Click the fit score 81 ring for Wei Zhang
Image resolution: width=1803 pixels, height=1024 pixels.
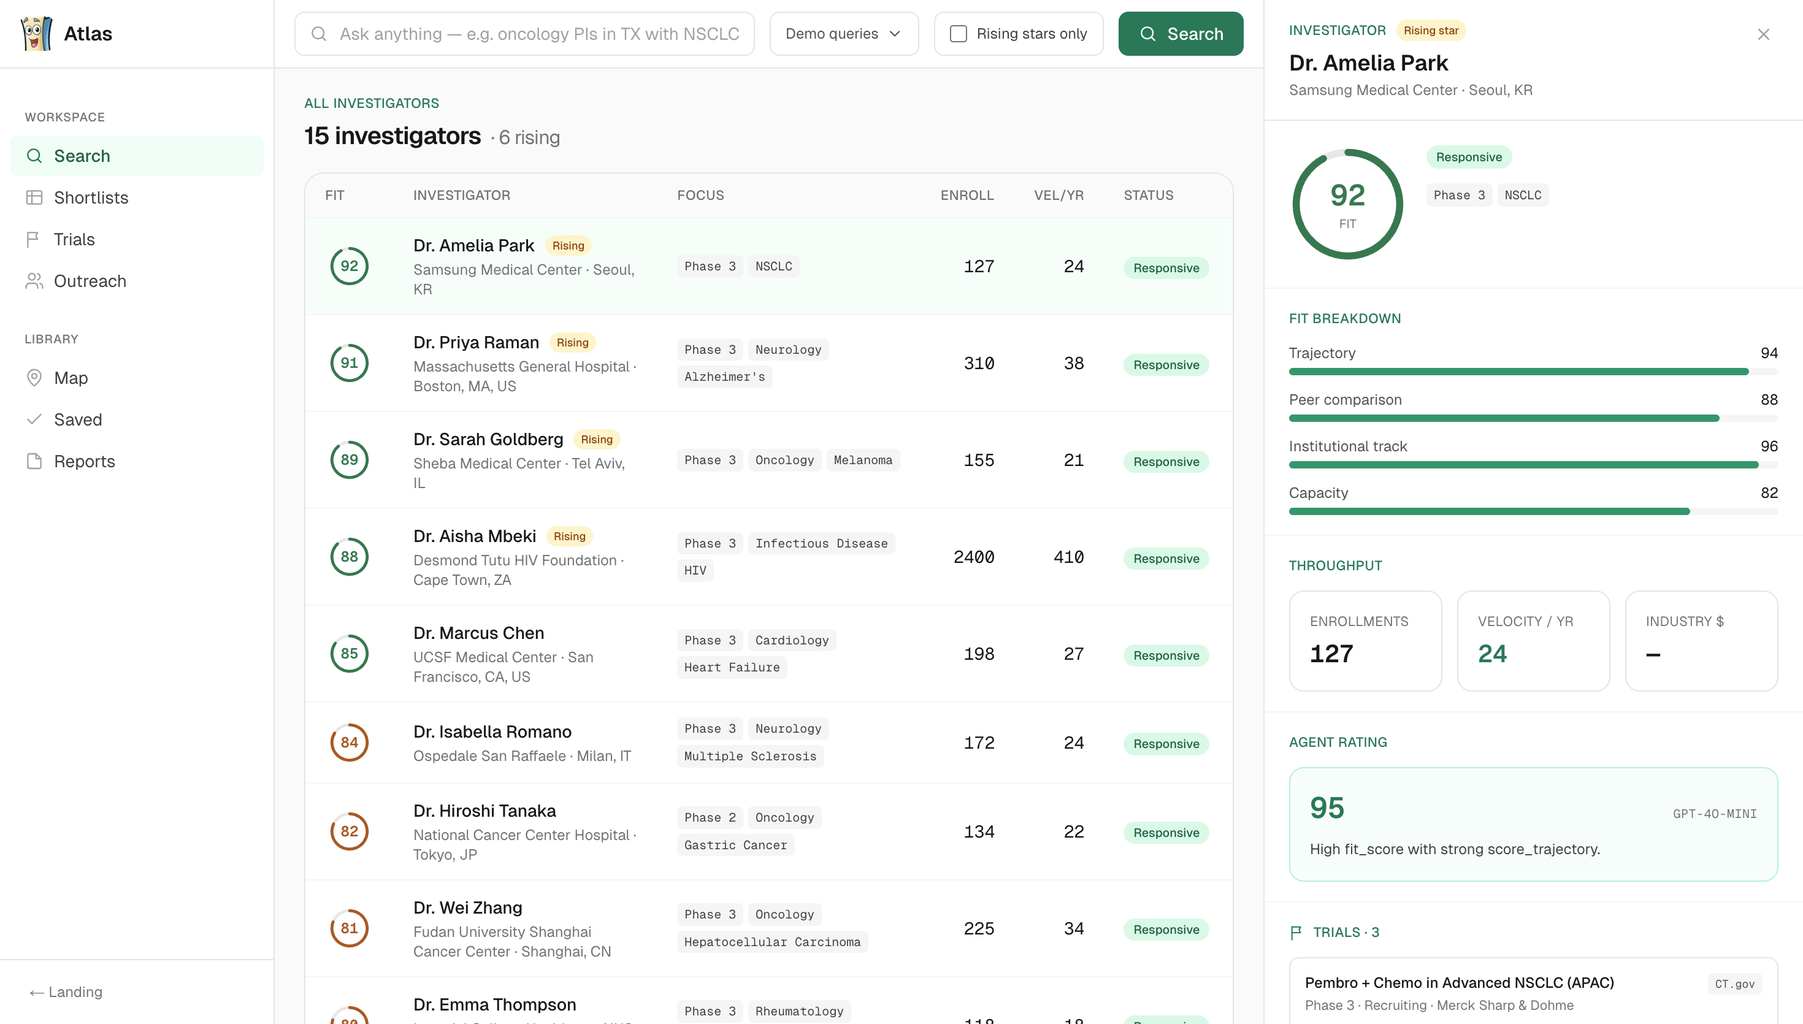click(x=350, y=928)
